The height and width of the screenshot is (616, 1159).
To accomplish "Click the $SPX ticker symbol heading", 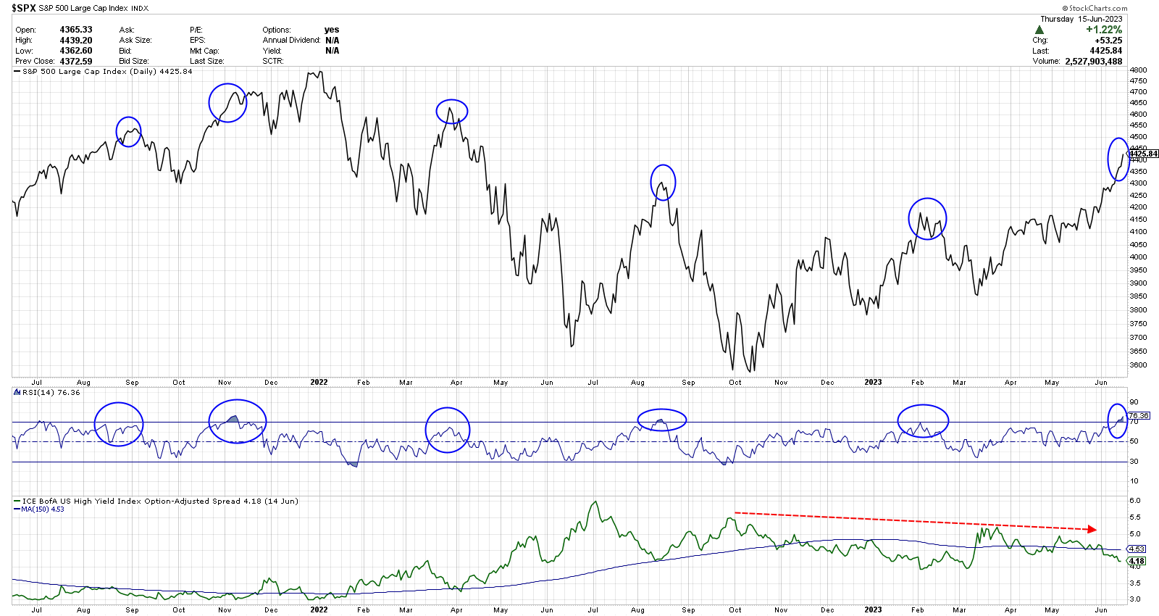I will pyautogui.click(x=24, y=8).
